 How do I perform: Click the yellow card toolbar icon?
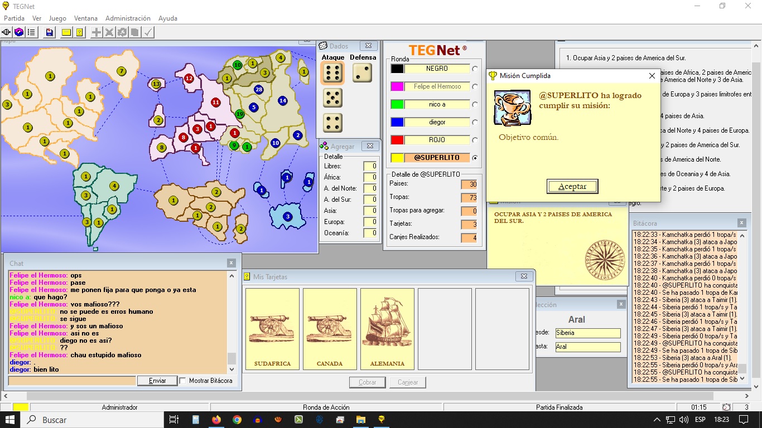[x=66, y=32]
